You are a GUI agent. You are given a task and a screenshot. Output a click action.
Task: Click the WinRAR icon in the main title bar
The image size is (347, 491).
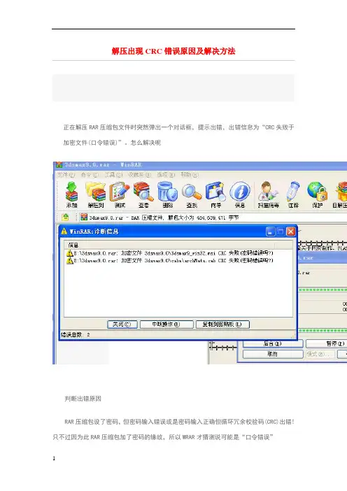pos(59,164)
